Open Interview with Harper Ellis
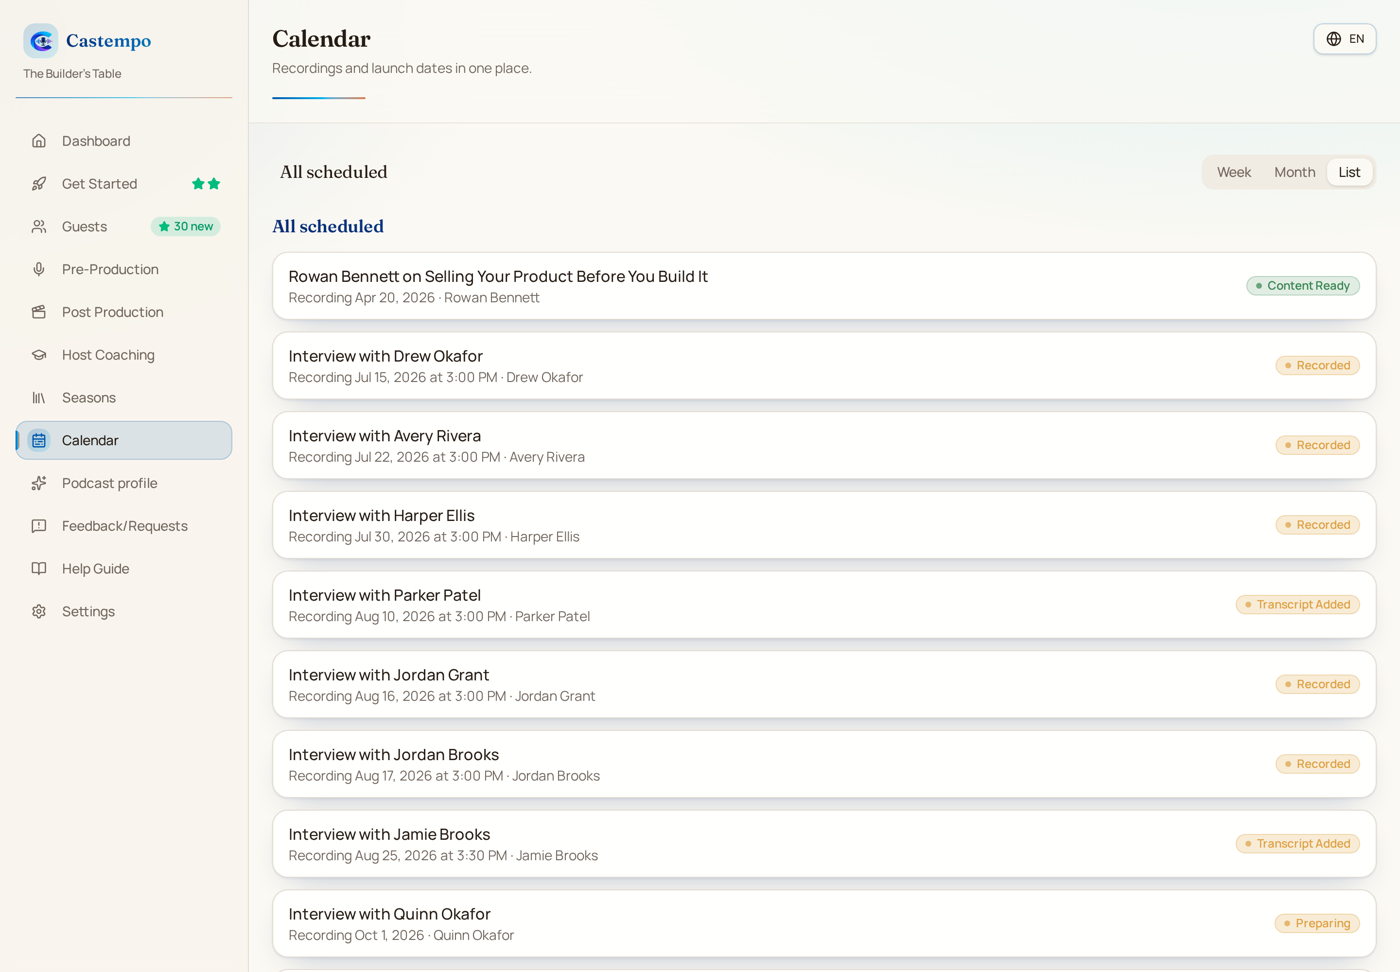The width and height of the screenshot is (1400, 972). (x=823, y=525)
